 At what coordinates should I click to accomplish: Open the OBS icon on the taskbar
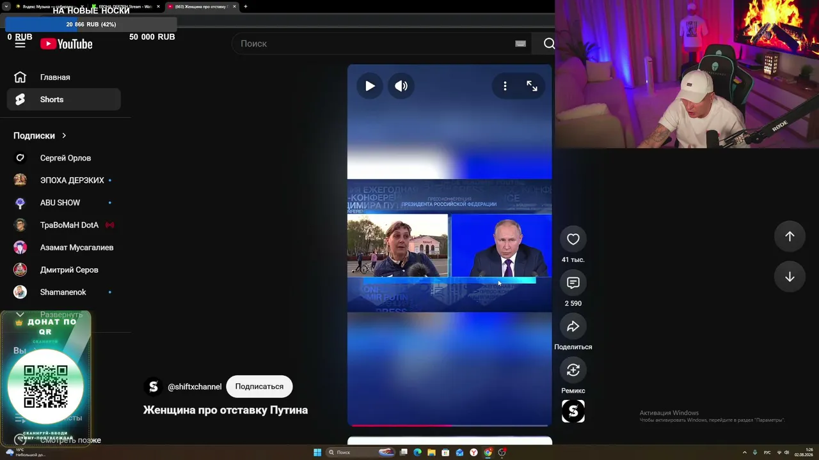[x=502, y=452]
